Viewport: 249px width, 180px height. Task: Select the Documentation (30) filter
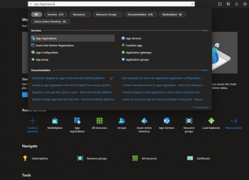click(140, 14)
